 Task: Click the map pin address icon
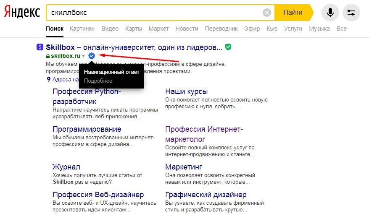(49, 79)
